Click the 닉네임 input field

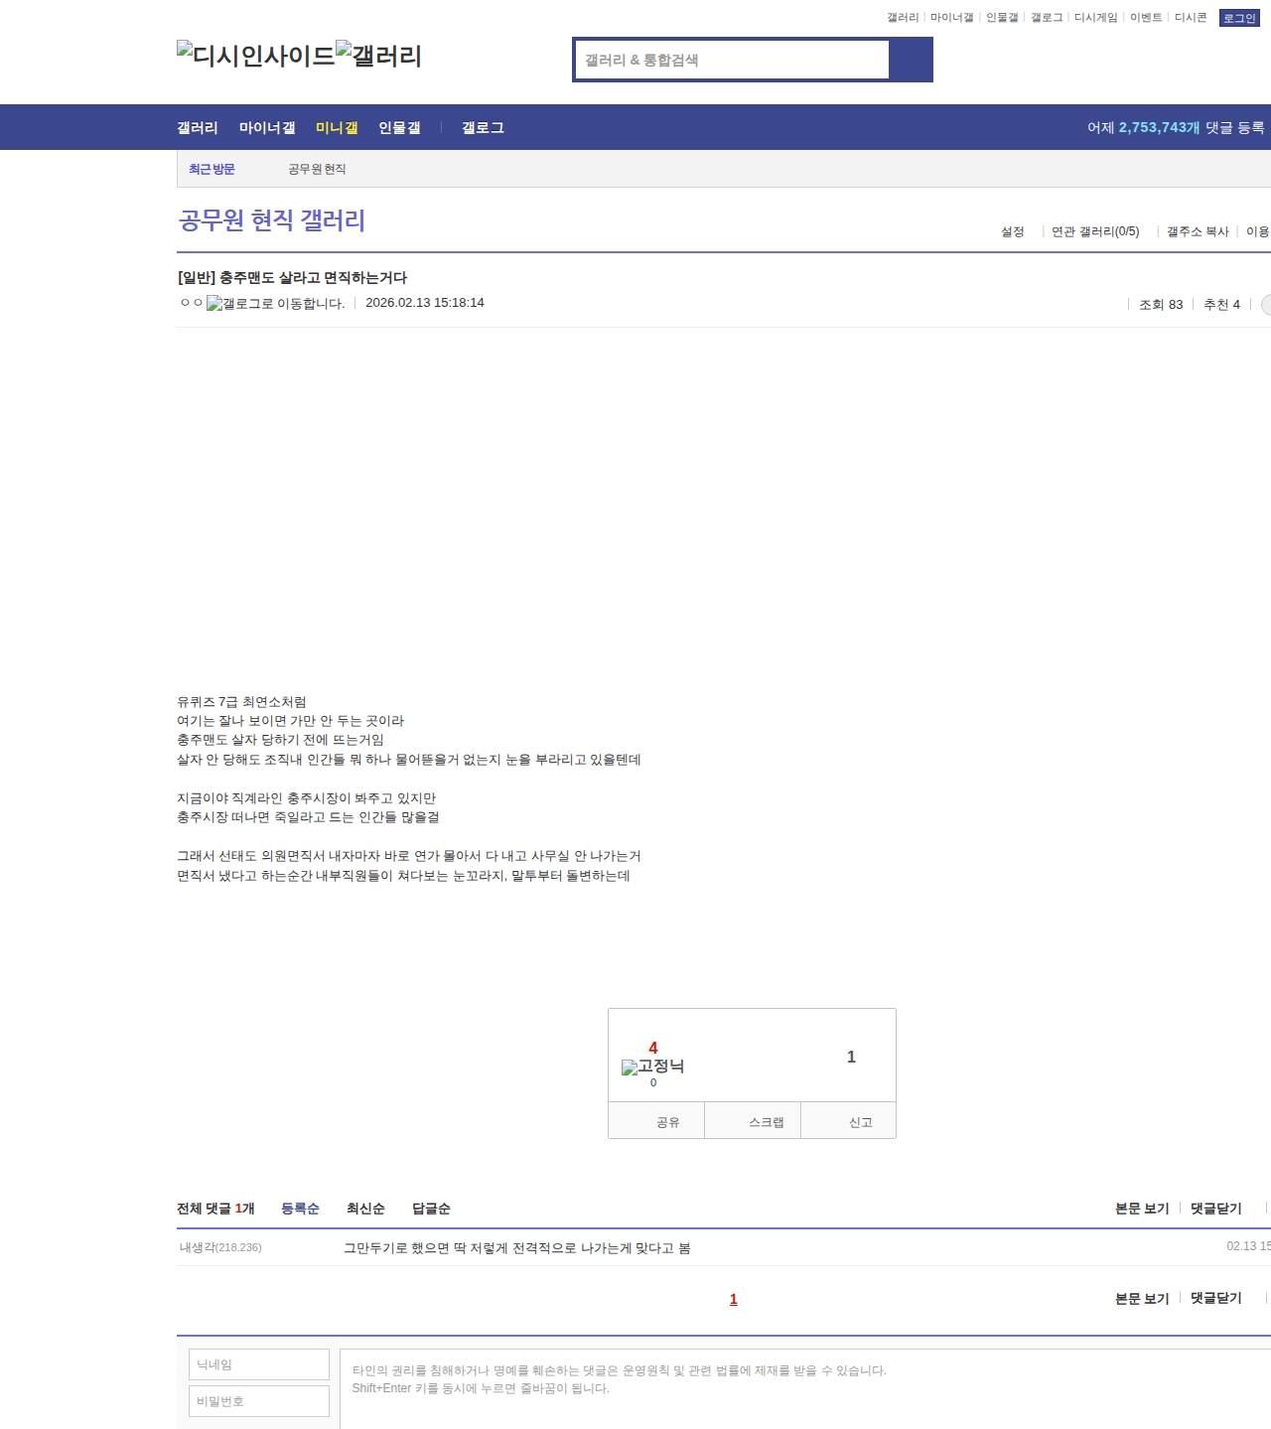259,1364
